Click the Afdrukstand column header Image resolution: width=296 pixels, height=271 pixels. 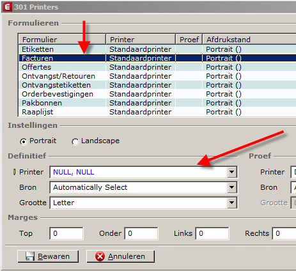249,40
